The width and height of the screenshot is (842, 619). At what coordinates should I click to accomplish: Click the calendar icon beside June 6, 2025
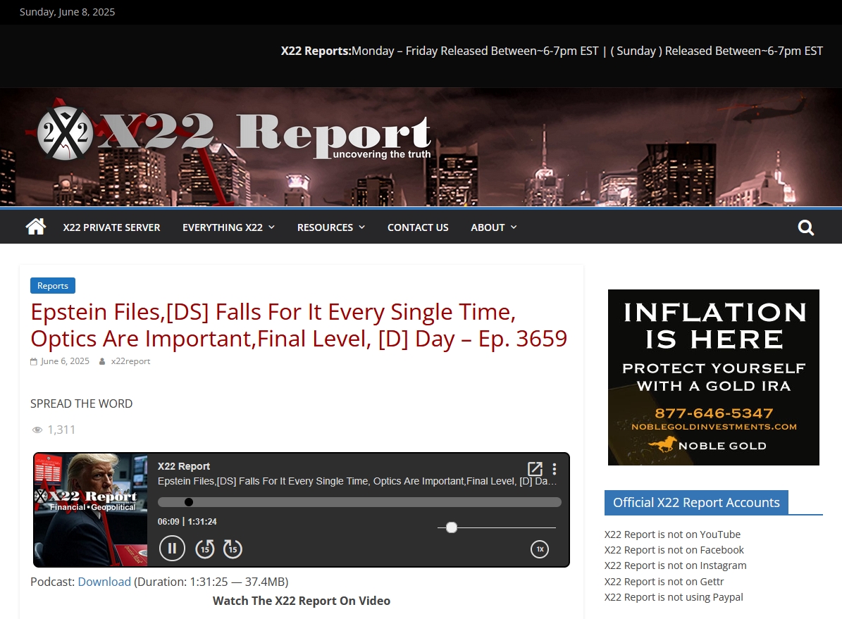click(34, 361)
